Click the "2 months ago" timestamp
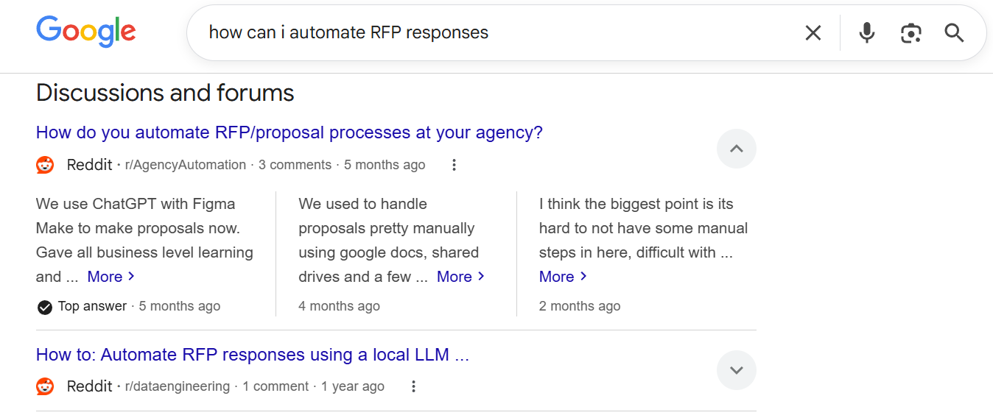This screenshot has height=418, width=993. [580, 306]
